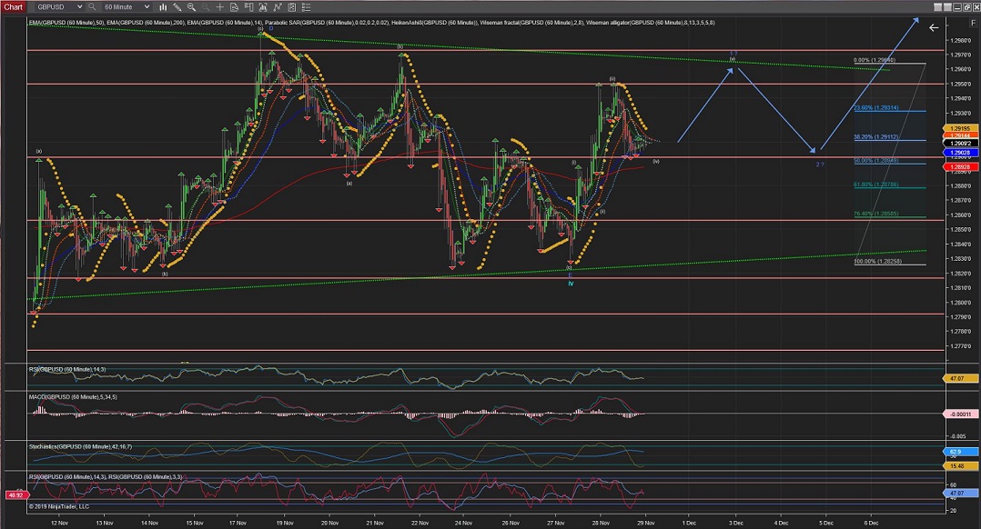The height and width of the screenshot is (529, 981).
Task: Select the 50.00% Fibonacci level label
Action: click(875, 161)
